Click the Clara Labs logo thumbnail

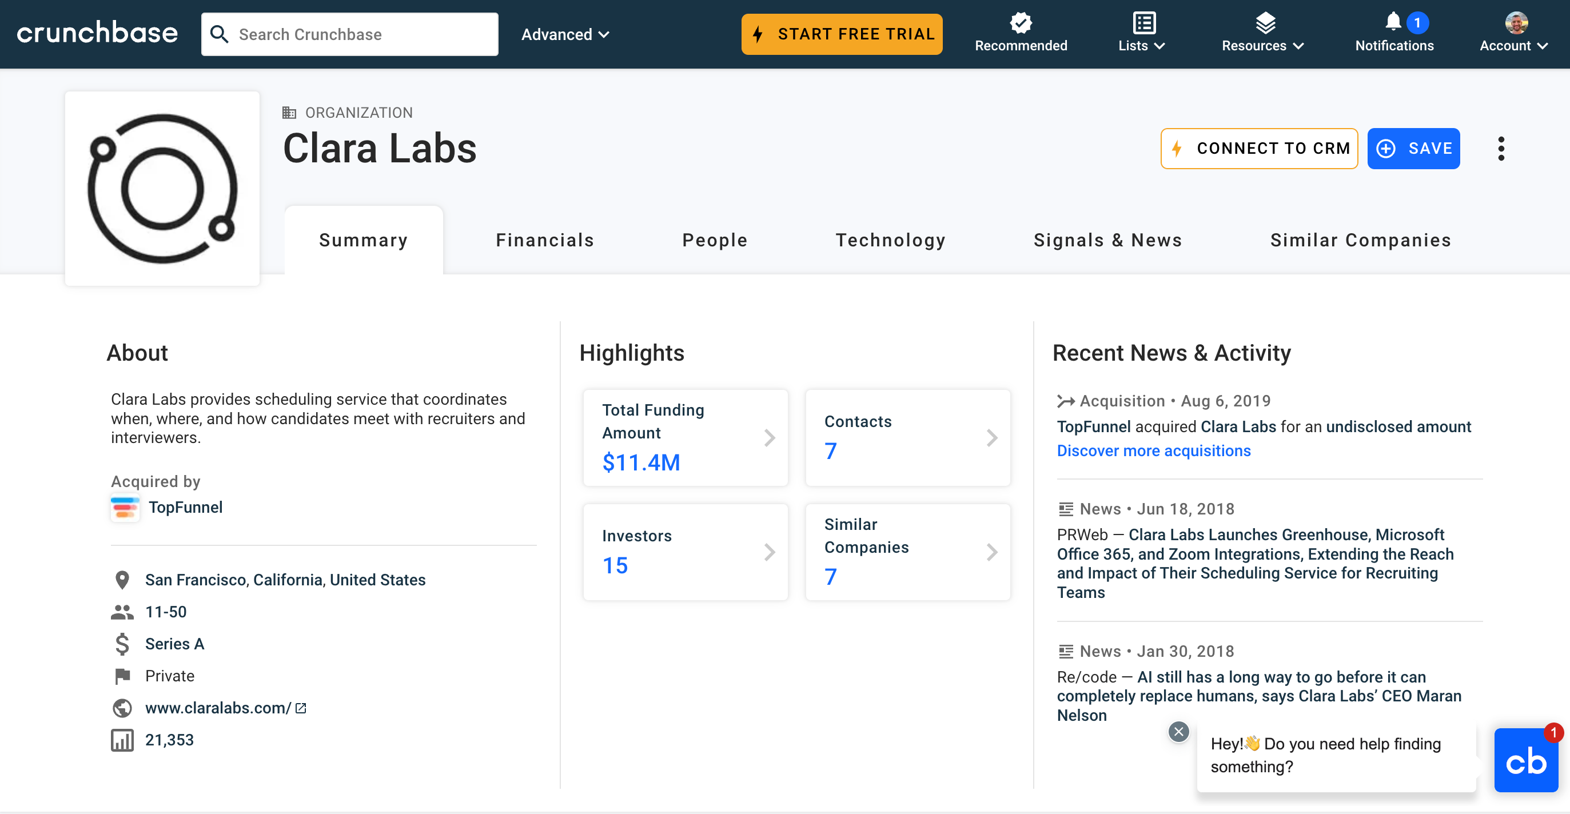[162, 188]
